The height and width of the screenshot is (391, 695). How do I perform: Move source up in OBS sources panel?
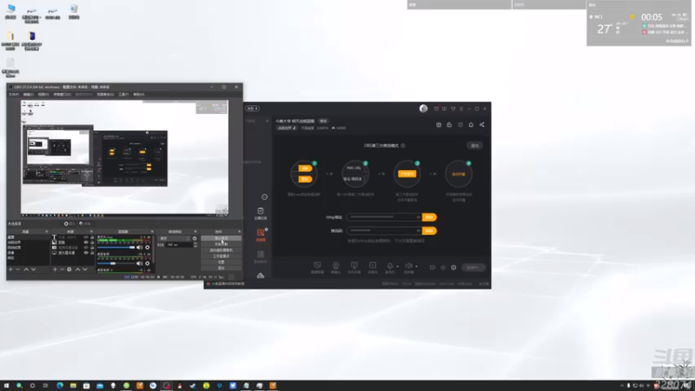(77, 269)
